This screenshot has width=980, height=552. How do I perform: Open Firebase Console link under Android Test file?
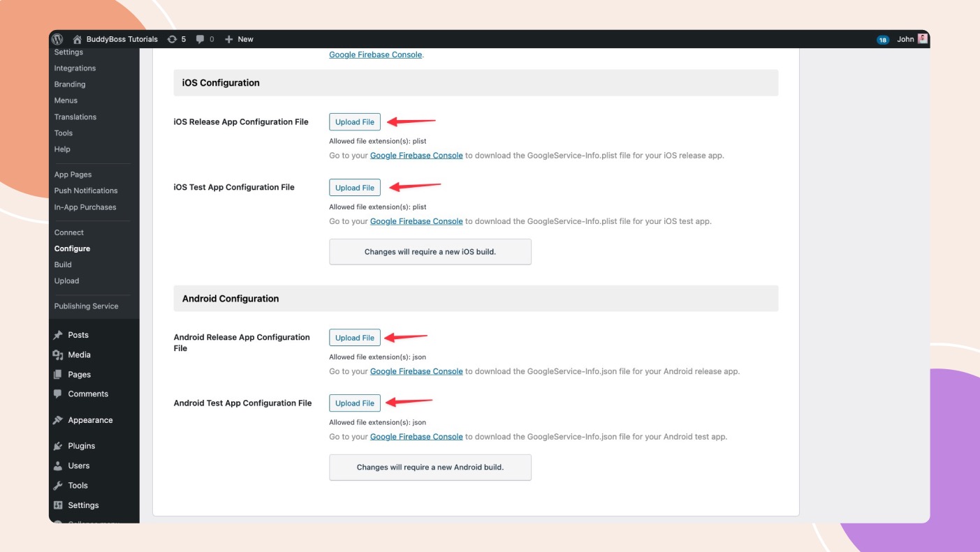416,437
